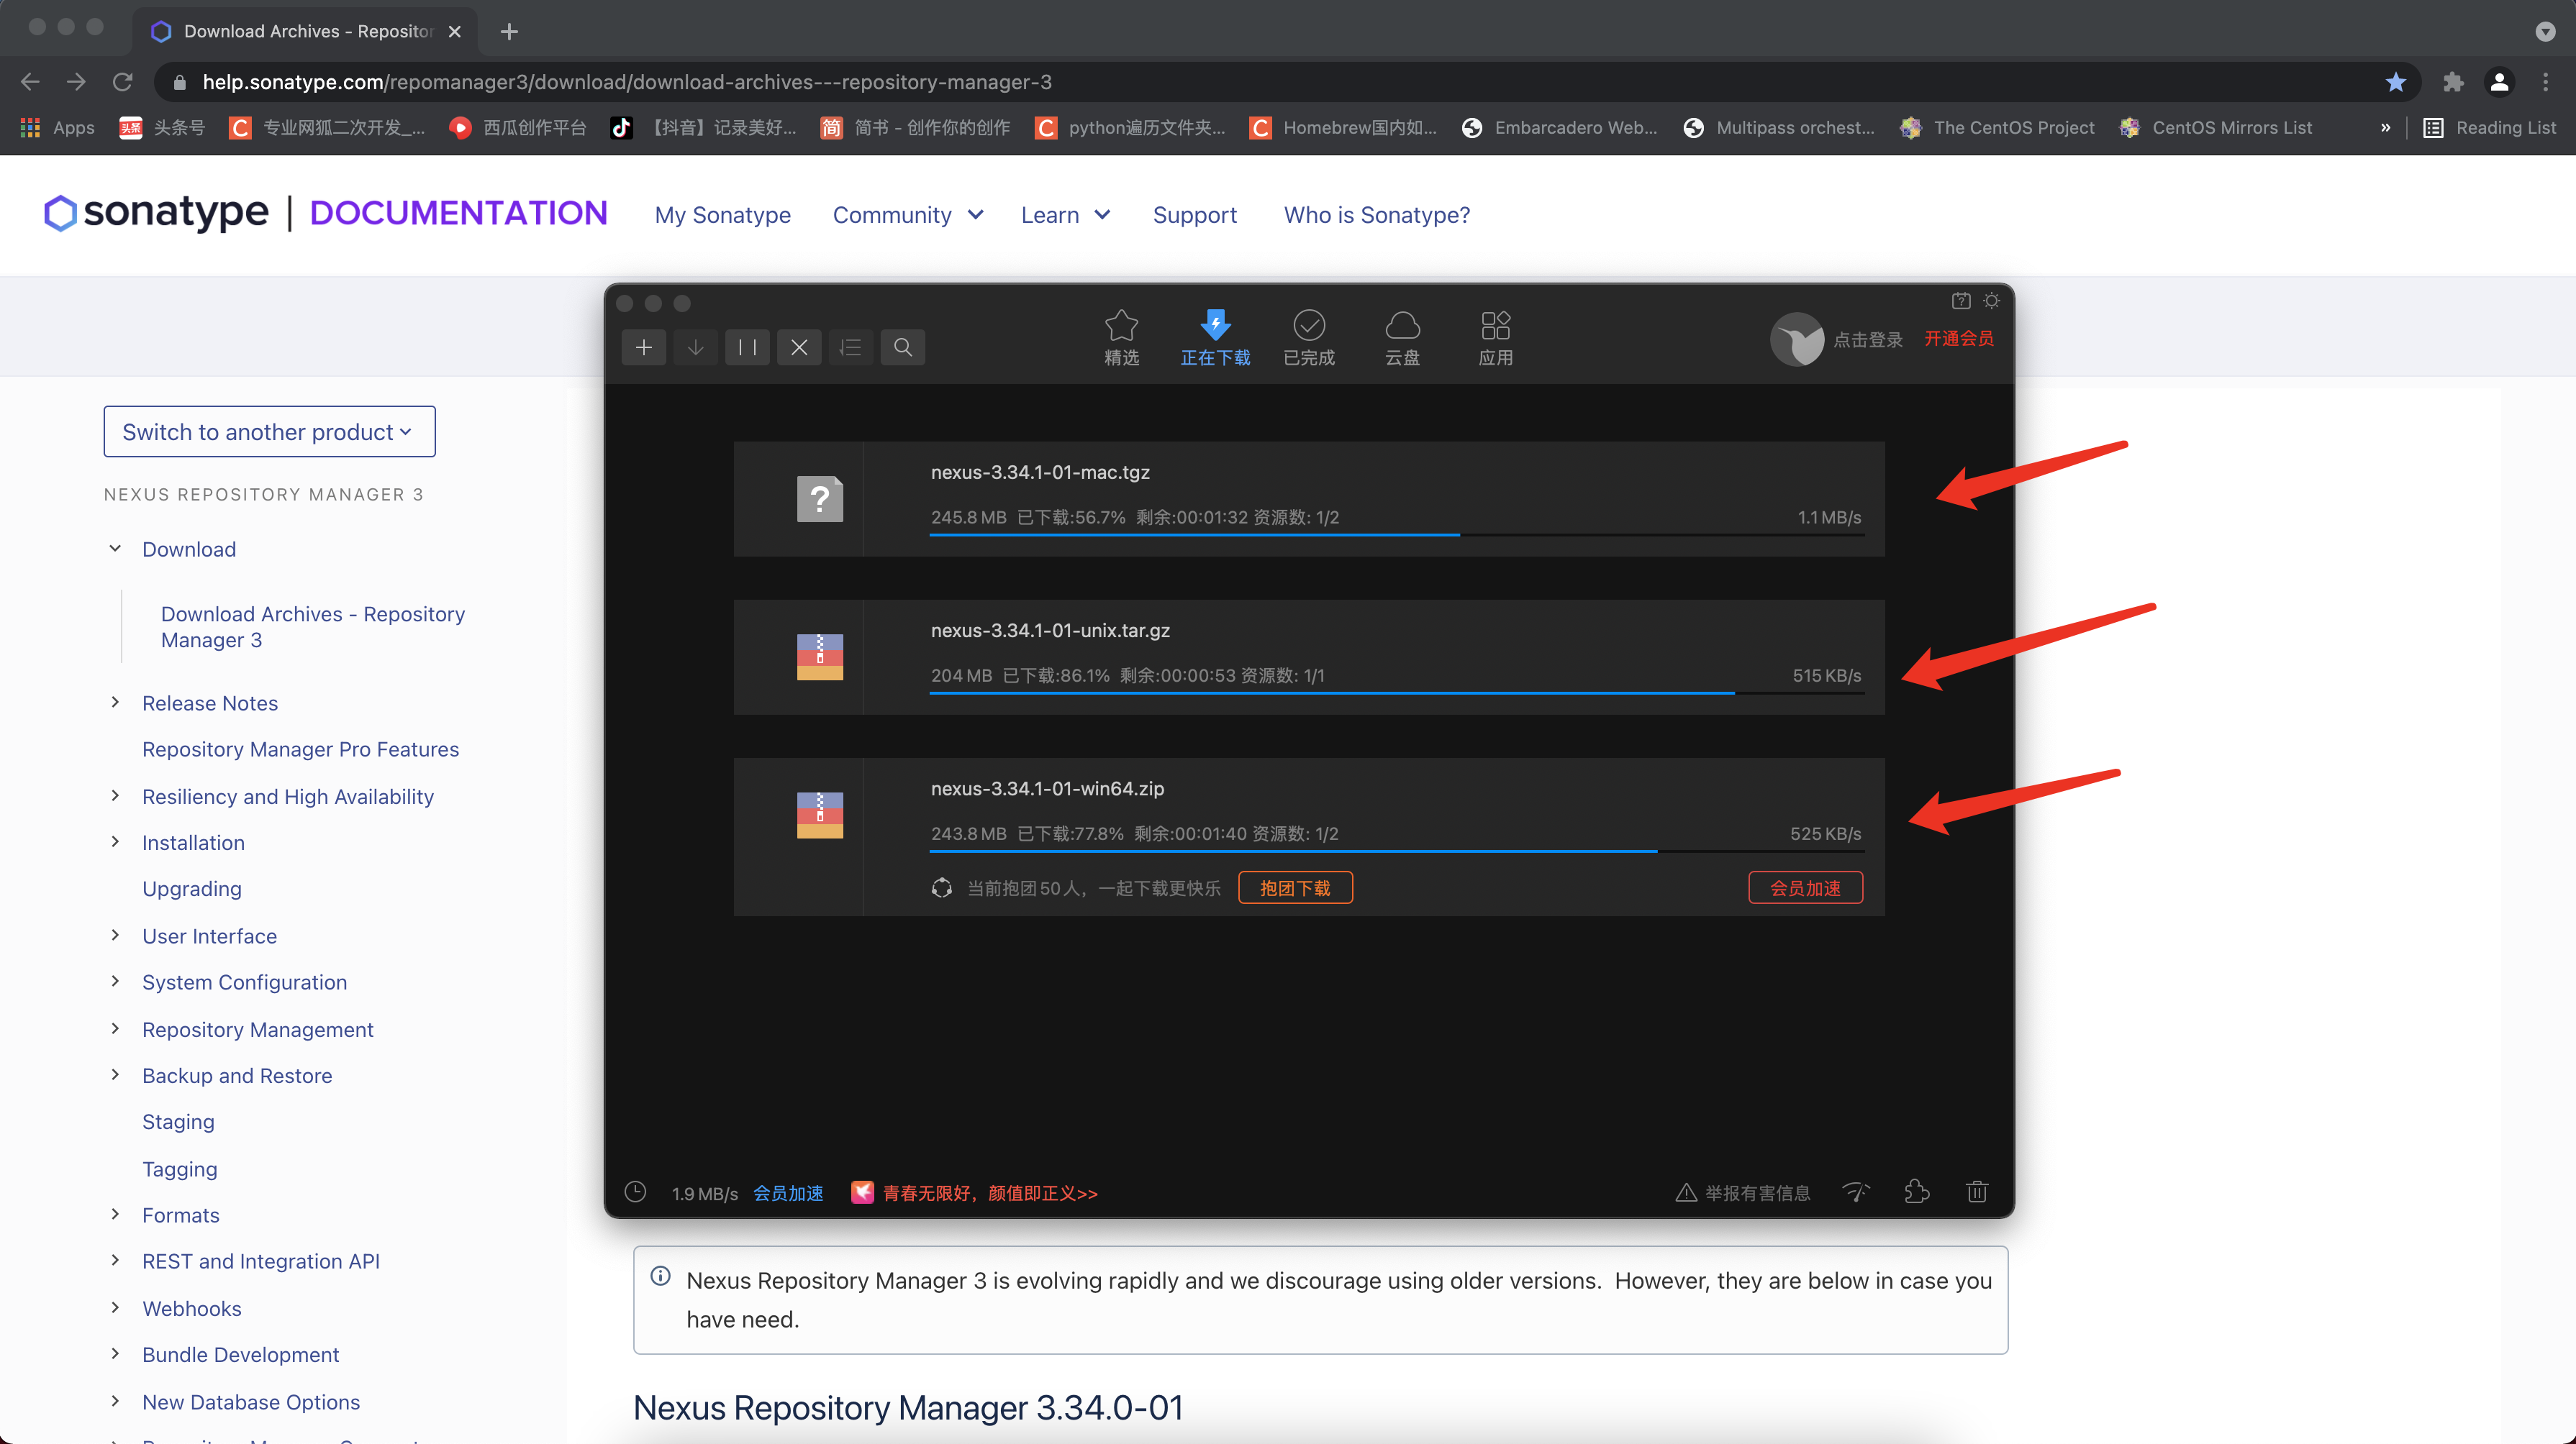
Task: Select the nexus-3.34.1-01-win64.zip archive icon
Action: tap(820, 815)
